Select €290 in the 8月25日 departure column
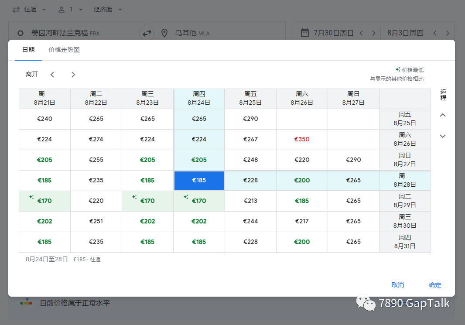The height and width of the screenshot is (325, 465). click(x=250, y=119)
